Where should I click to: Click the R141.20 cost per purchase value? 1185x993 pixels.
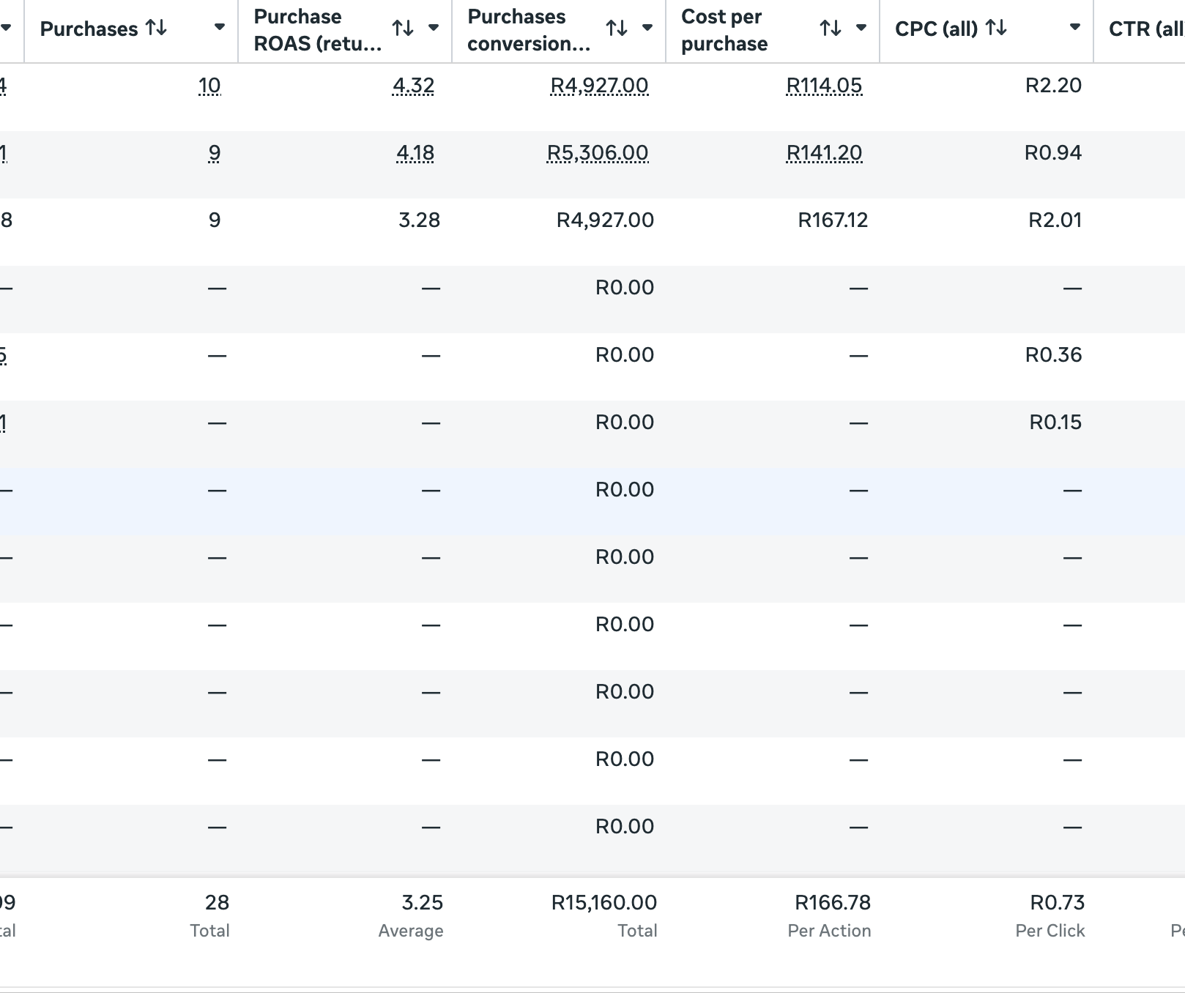(824, 153)
